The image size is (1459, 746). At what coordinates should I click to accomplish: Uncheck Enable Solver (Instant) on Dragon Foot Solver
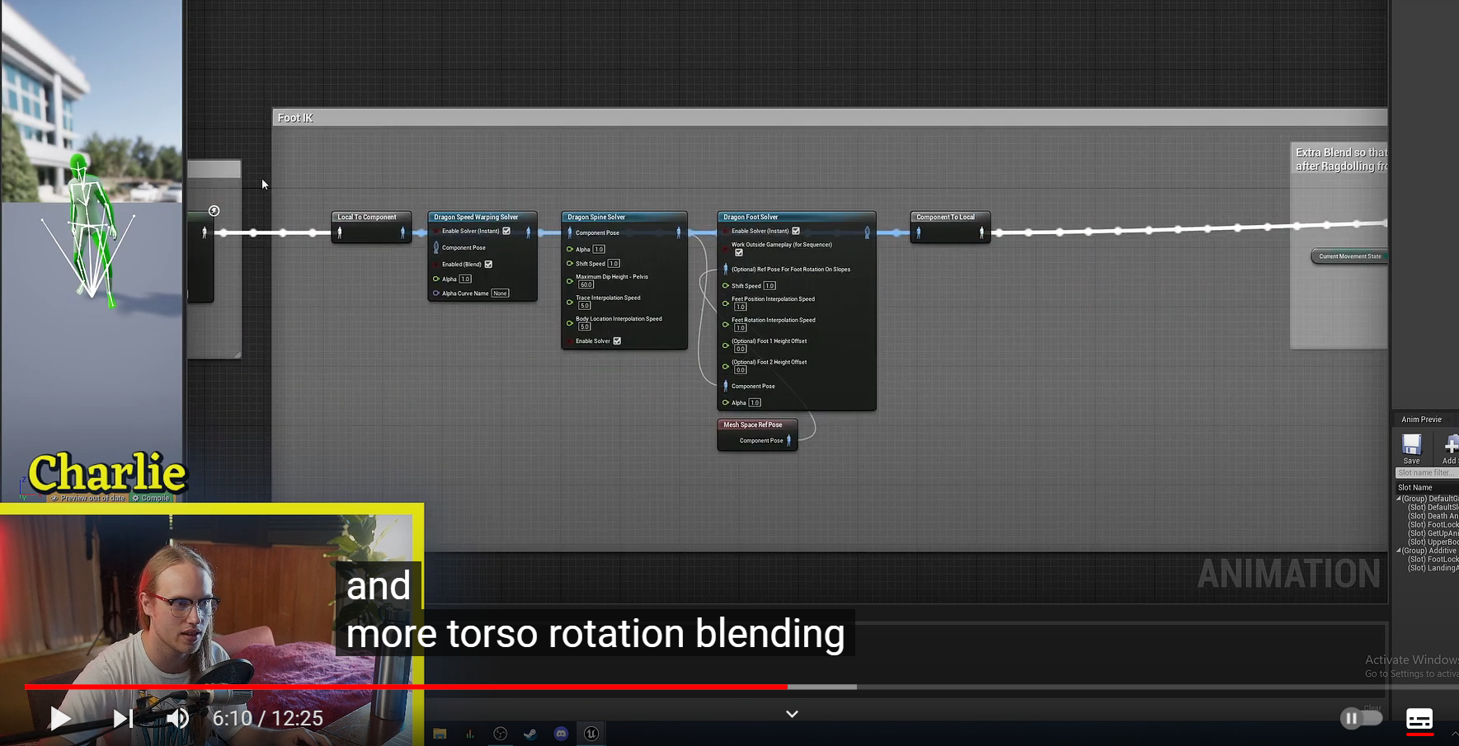pyautogui.click(x=796, y=231)
